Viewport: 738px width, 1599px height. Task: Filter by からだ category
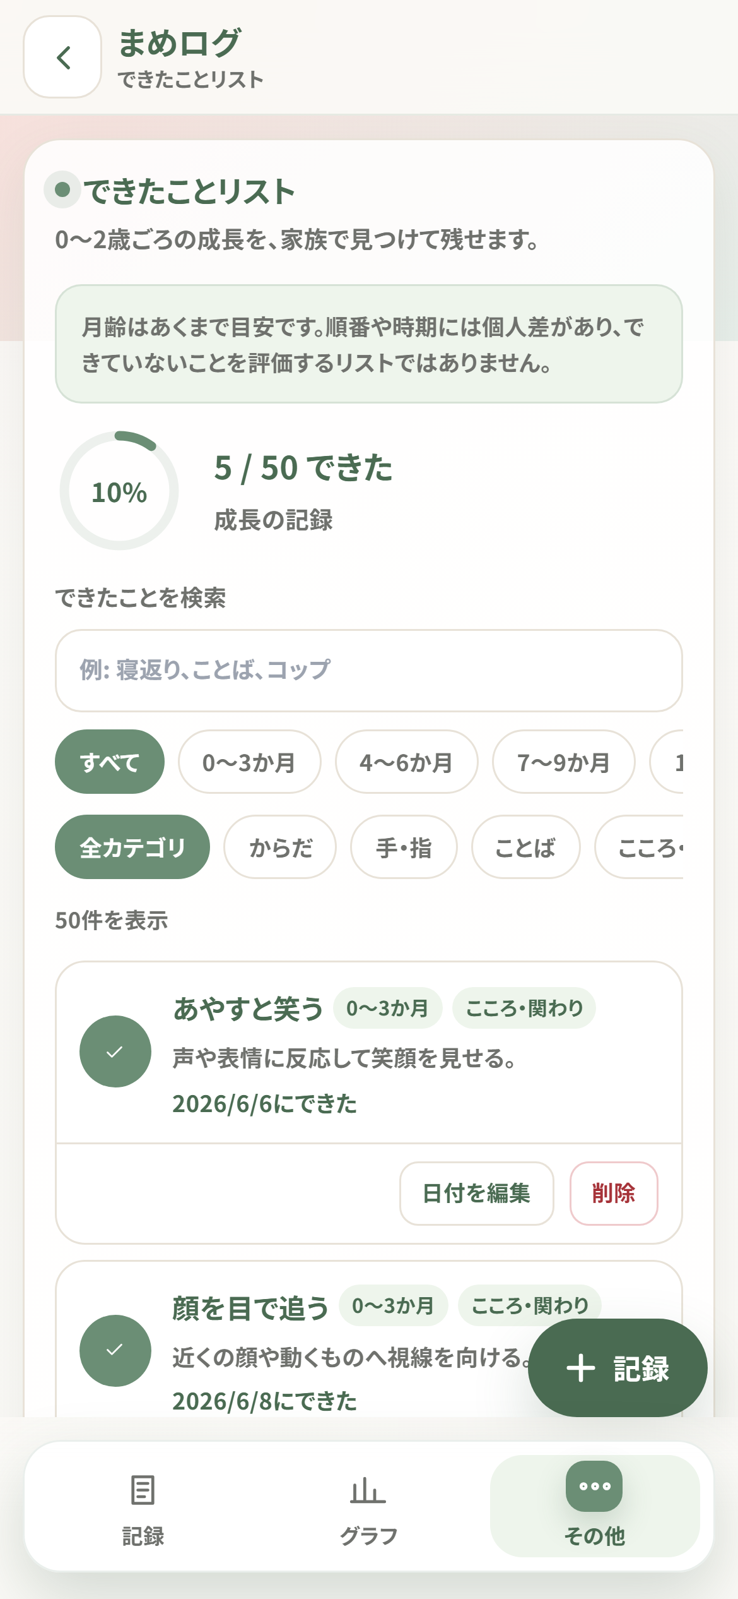click(x=280, y=847)
